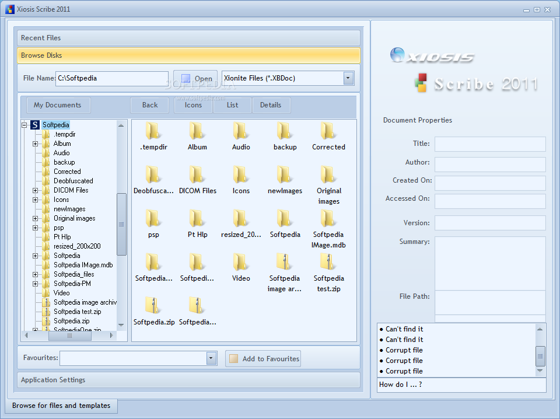Click the folder tree horizontal scrollbar thumb
Screen dimensions: 560x419
(69, 336)
